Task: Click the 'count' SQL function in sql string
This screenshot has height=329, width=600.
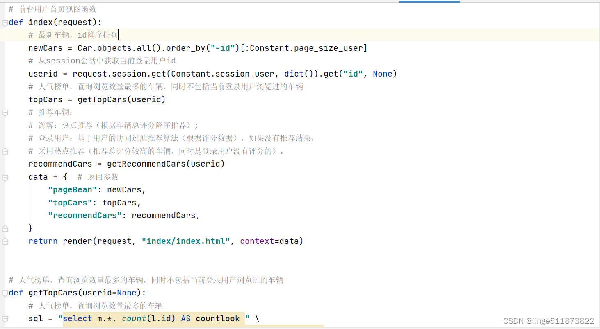Action: [134, 318]
